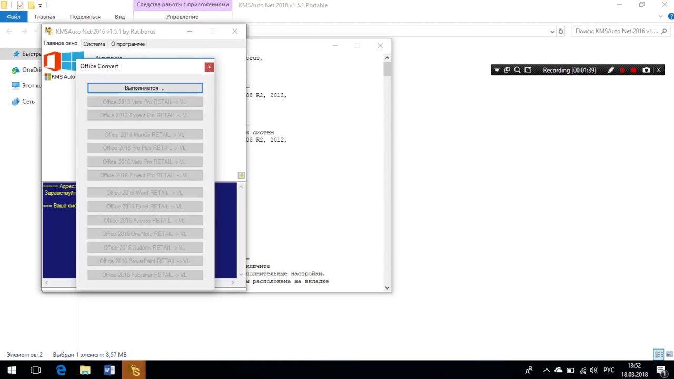Click Office 2016 Visio Pro RETAIL -> VL
The height and width of the screenshot is (379, 674).
pyautogui.click(x=145, y=162)
